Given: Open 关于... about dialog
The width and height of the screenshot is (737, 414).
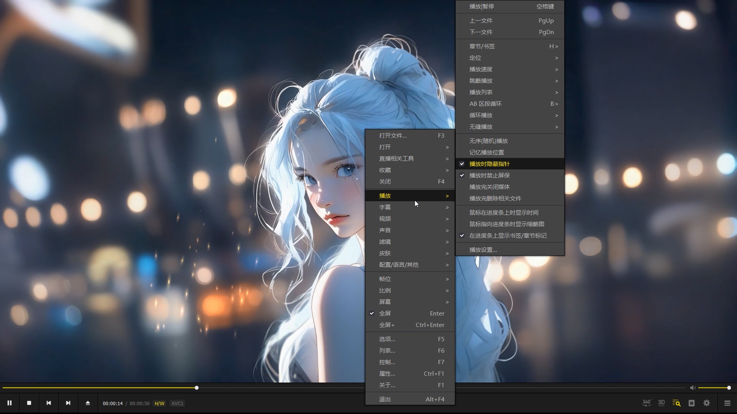Looking at the screenshot, I should coord(410,385).
